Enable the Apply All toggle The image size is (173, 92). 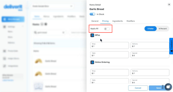pos(107,29)
